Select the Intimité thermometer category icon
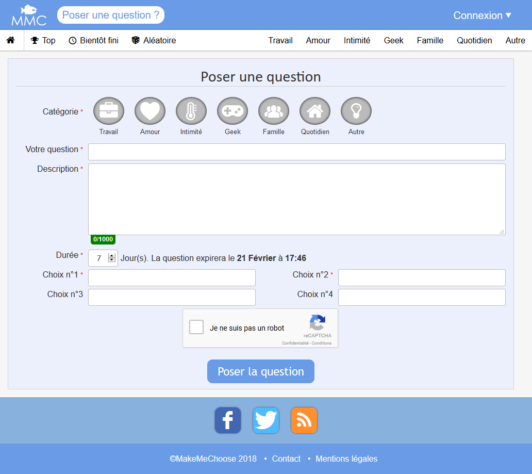 pos(191,111)
